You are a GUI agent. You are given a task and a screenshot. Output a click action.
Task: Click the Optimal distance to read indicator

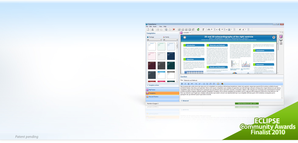pyautogui.click(x=247, y=103)
